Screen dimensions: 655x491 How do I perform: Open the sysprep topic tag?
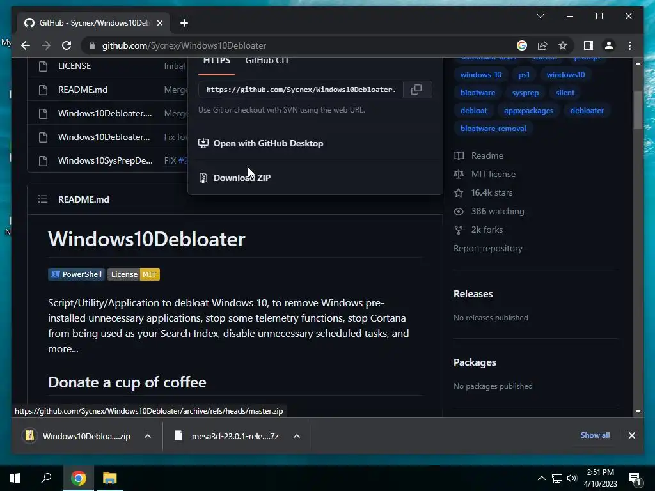(x=525, y=93)
